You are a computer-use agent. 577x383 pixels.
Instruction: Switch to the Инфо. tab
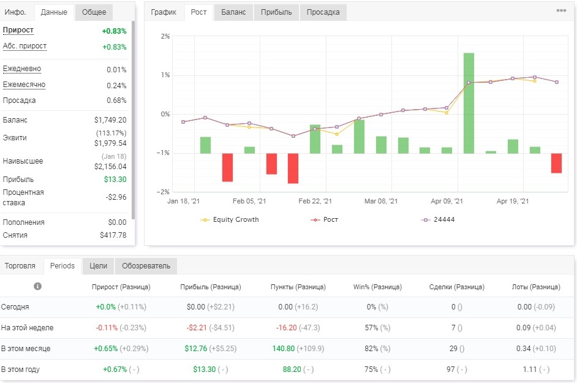(x=15, y=12)
